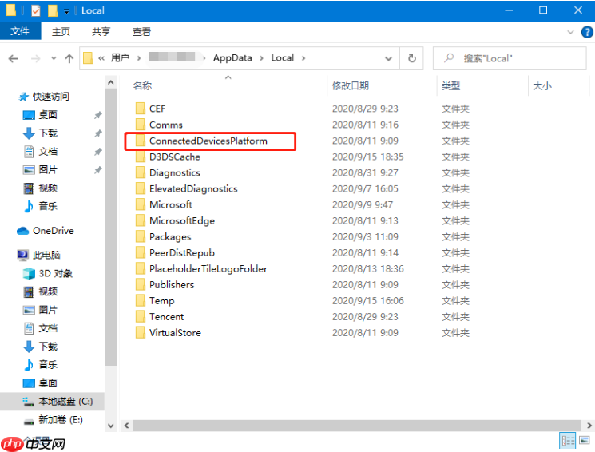Expand the address bar history dropdown
Screen dimensions: 595x452
coord(389,58)
